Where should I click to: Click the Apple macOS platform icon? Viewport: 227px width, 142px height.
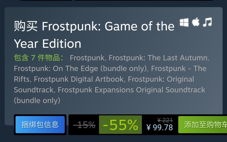click(x=196, y=23)
